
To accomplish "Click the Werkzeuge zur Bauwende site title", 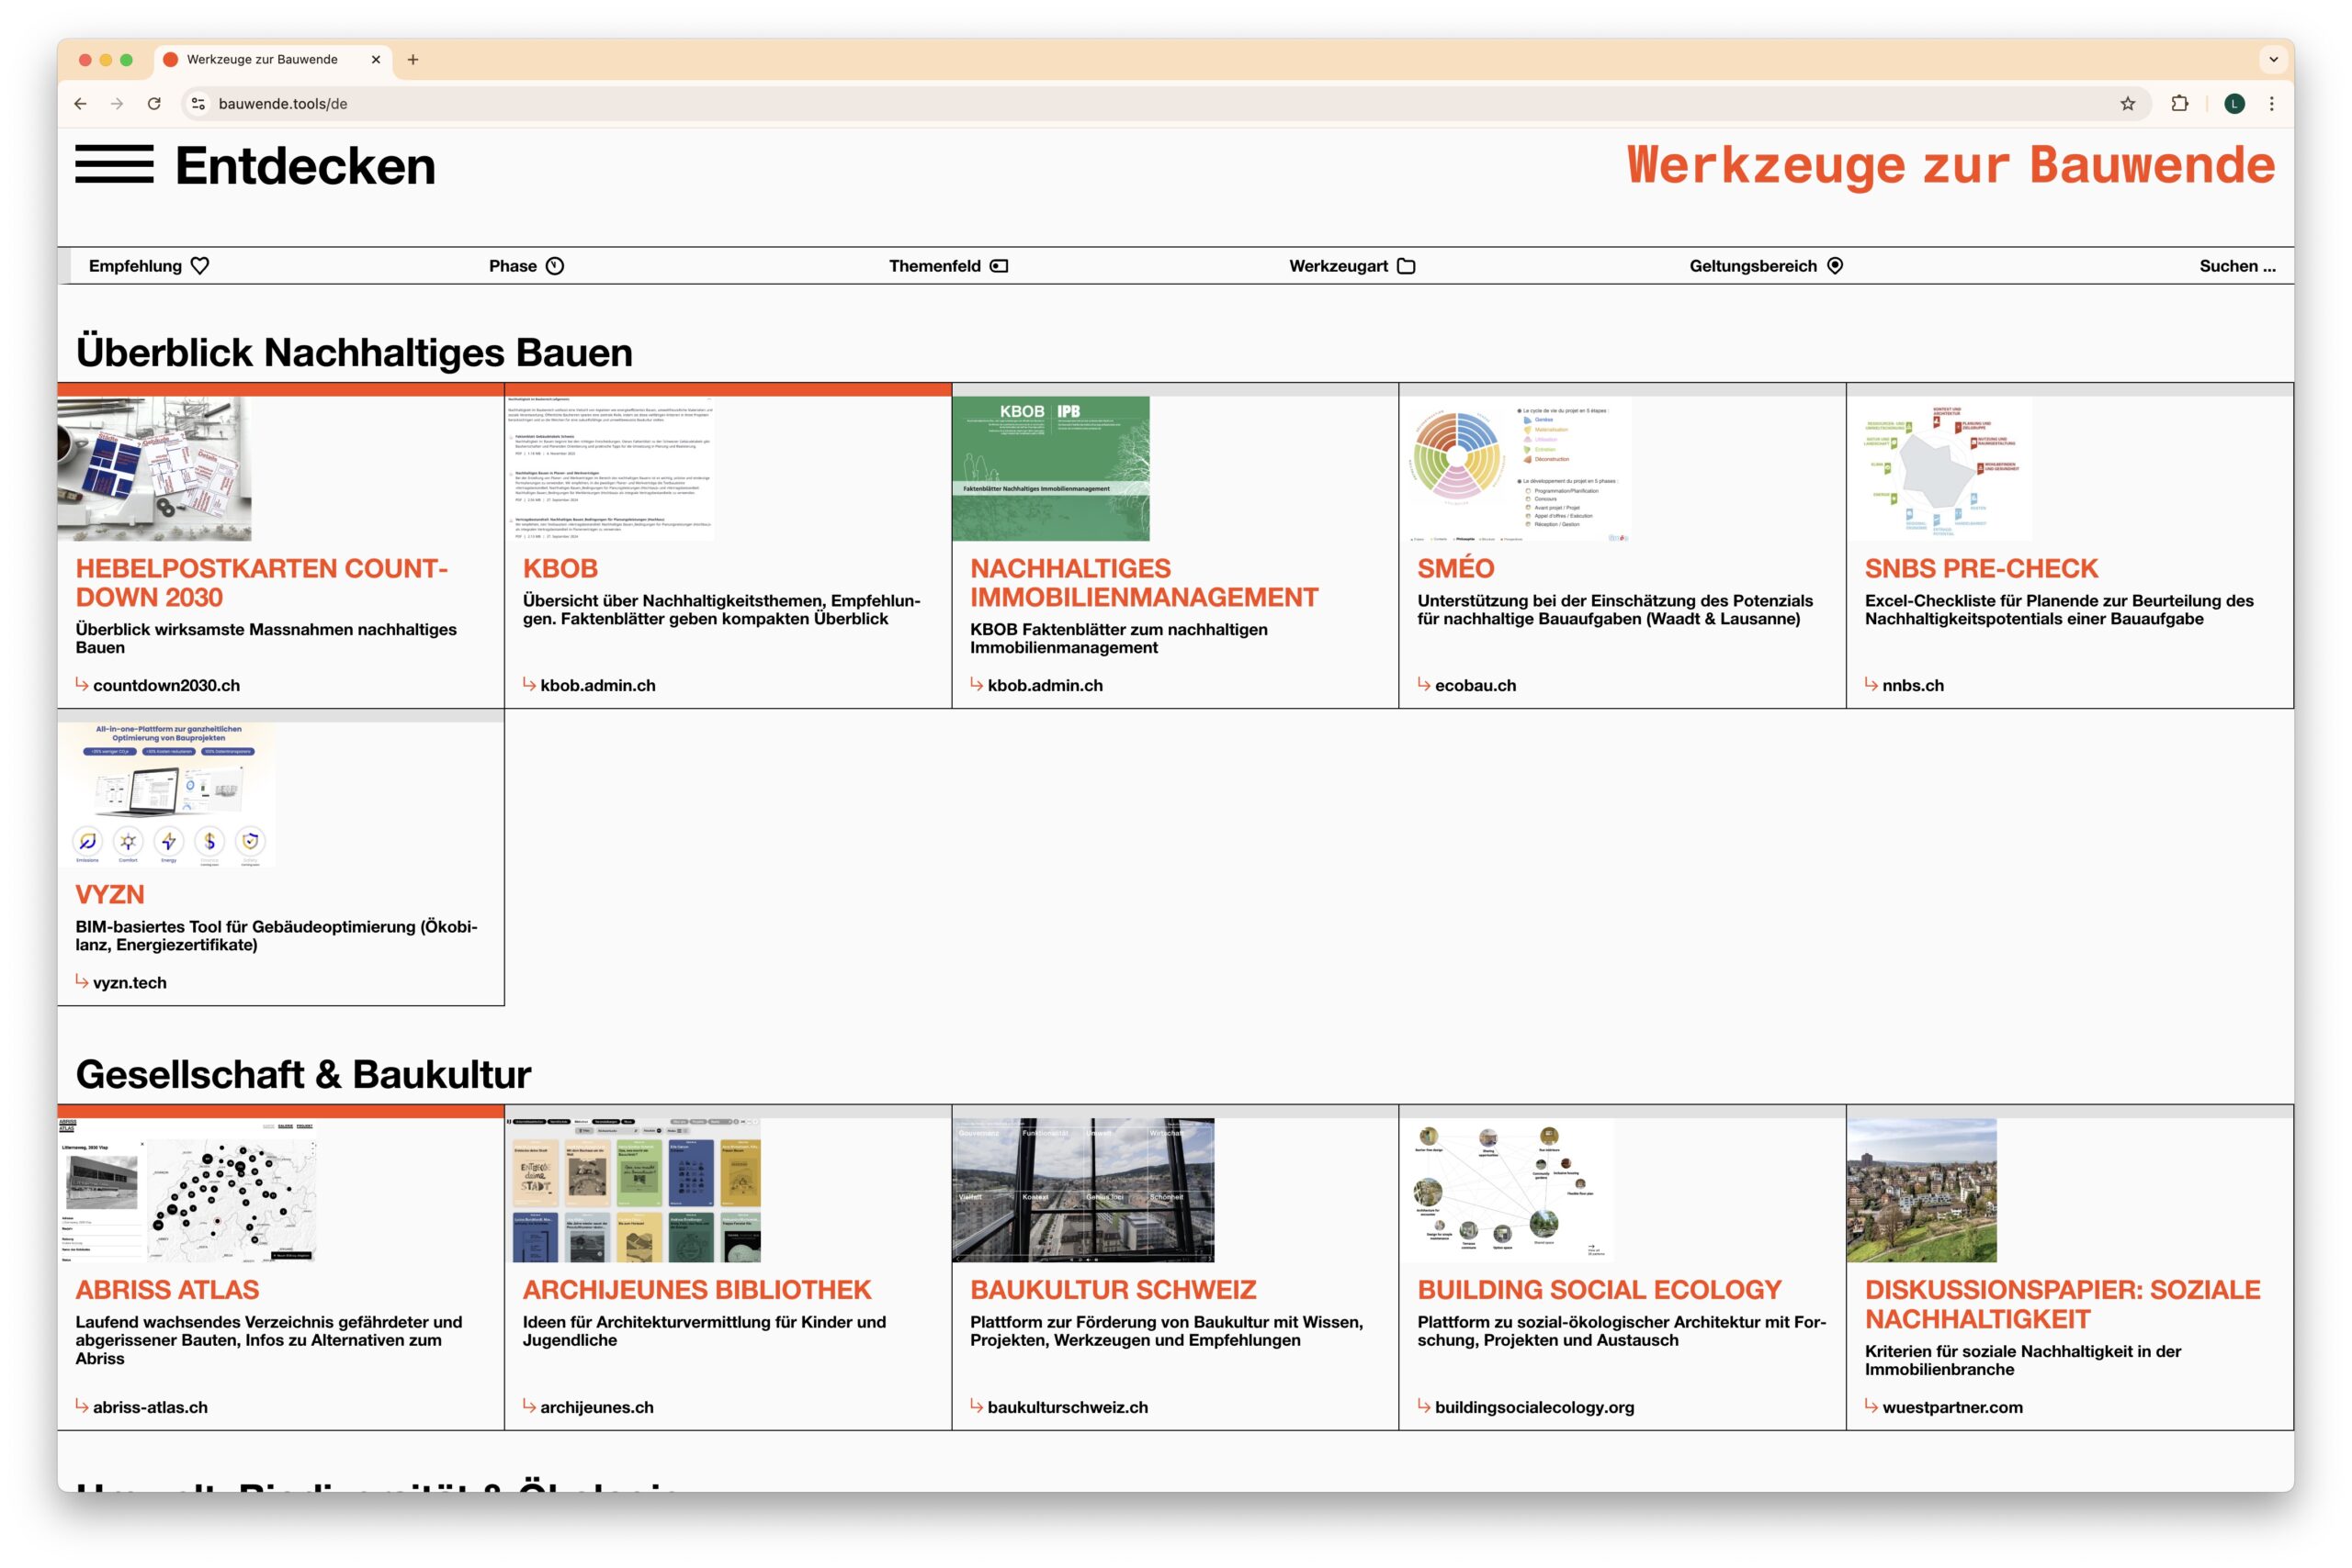I will pyautogui.click(x=1950, y=166).
